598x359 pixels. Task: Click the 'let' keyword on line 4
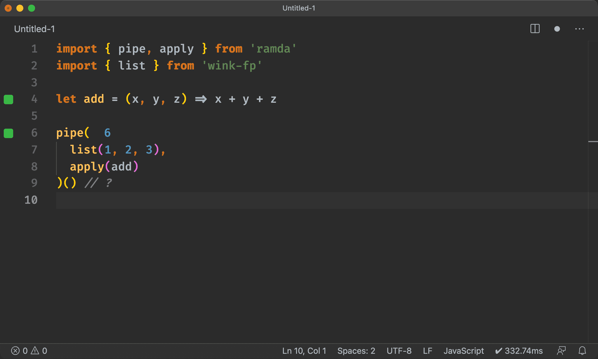pyautogui.click(x=66, y=99)
